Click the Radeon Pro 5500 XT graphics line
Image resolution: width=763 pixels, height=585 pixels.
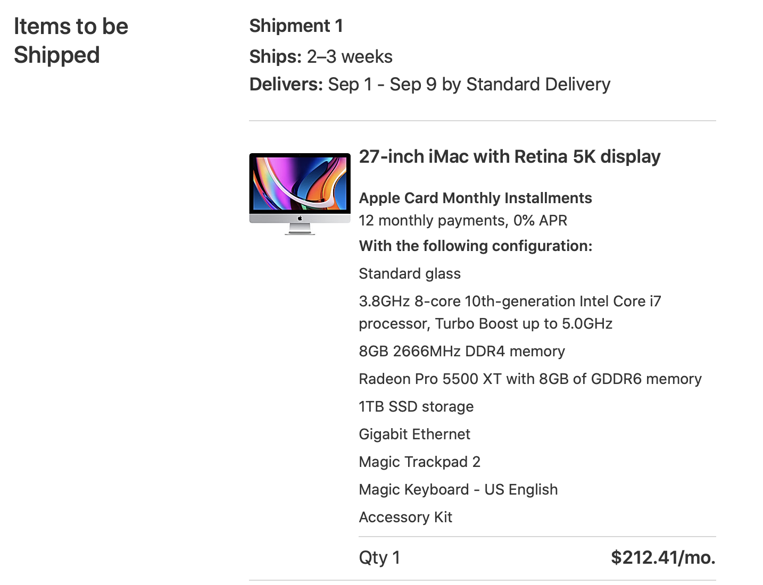[x=530, y=379]
